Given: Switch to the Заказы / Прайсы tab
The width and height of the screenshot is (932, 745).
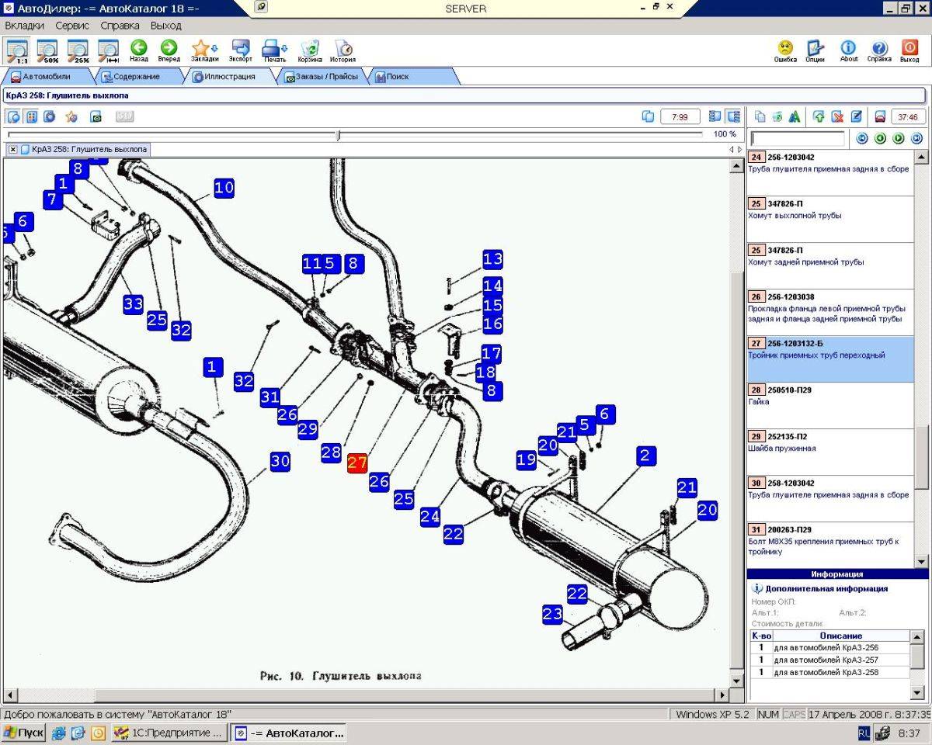Looking at the screenshot, I should [x=321, y=77].
